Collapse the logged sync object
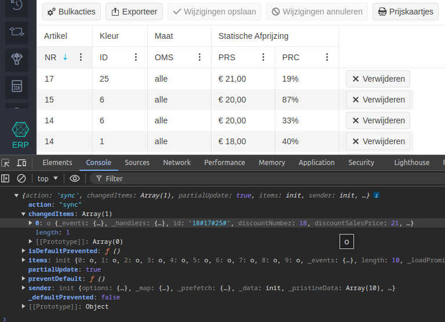The height and width of the screenshot is (322, 445). point(16,196)
